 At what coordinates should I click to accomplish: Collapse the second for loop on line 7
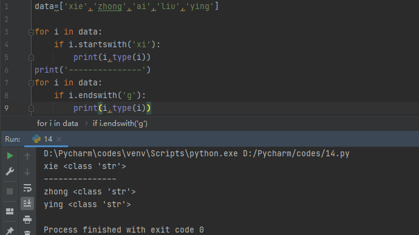point(31,83)
